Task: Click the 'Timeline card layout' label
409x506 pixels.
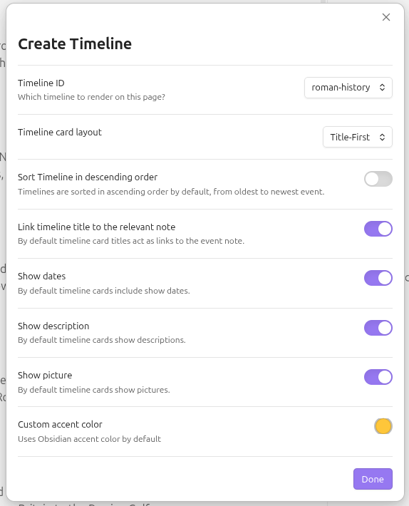Action: pos(60,133)
